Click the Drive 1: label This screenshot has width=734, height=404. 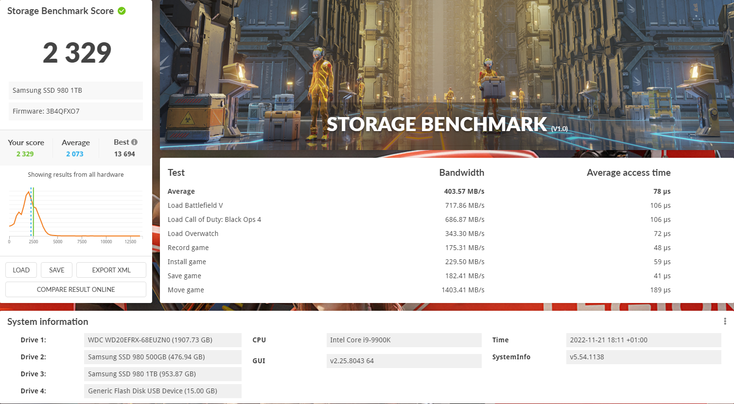click(33, 340)
